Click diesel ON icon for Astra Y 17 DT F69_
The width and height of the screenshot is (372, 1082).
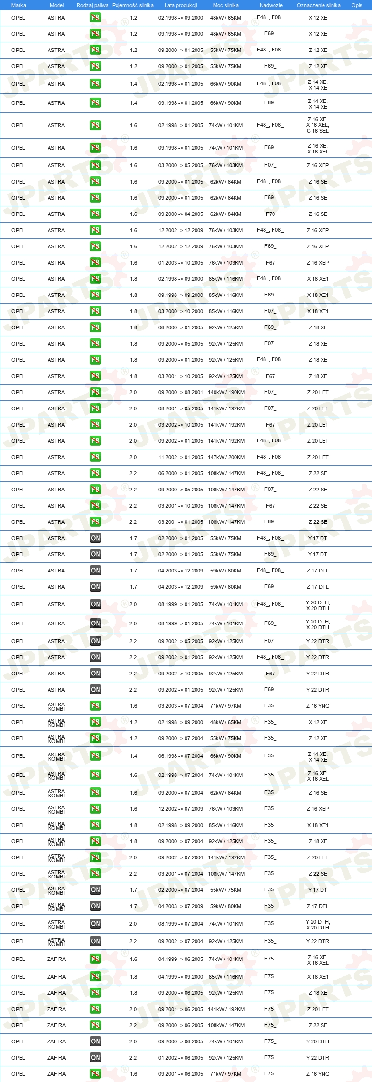click(x=96, y=554)
